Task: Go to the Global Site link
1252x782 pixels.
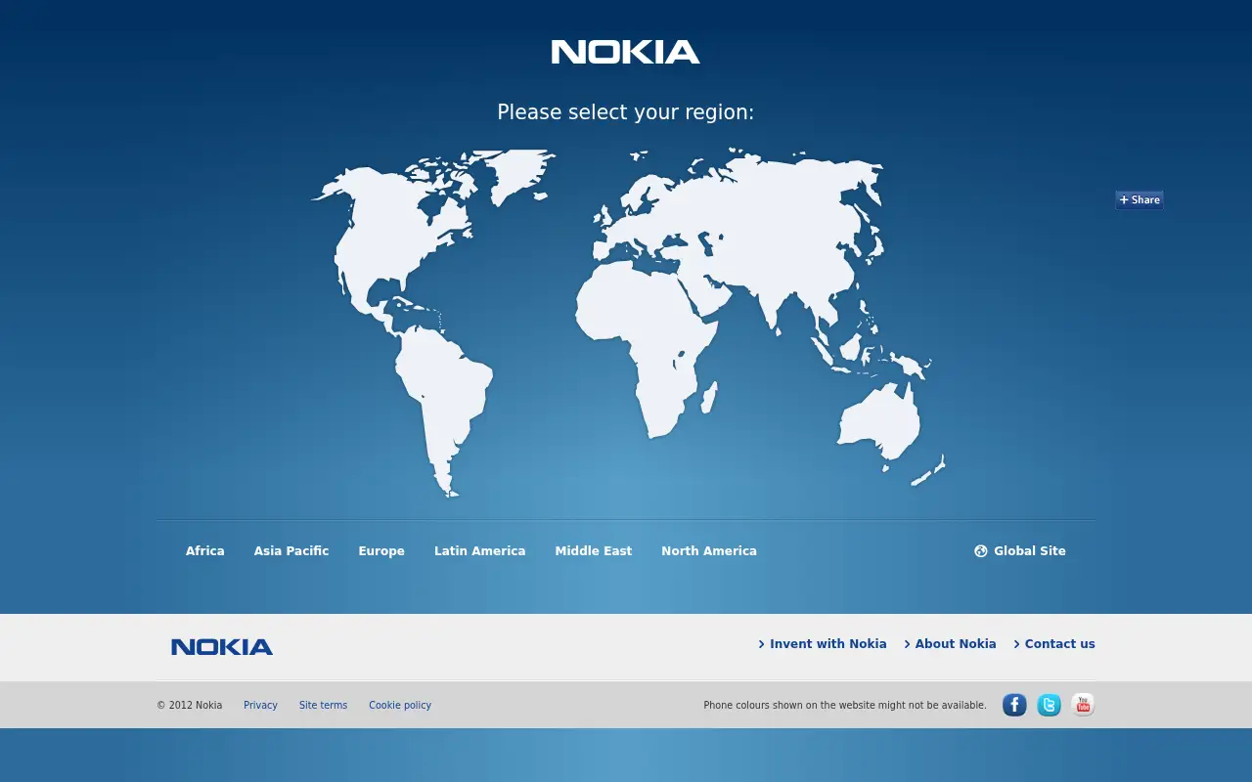Action: tap(1030, 551)
